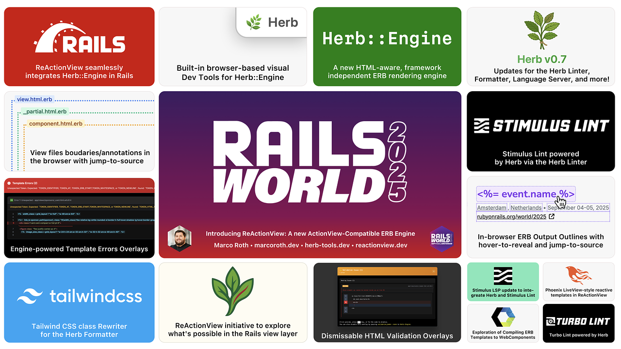Click 'Exploration of Compiling ERB Templates' caption

coord(503,334)
